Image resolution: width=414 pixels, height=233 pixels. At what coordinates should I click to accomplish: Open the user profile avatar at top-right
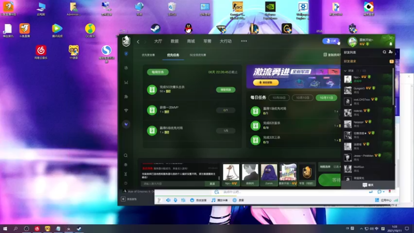tap(352, 41)
